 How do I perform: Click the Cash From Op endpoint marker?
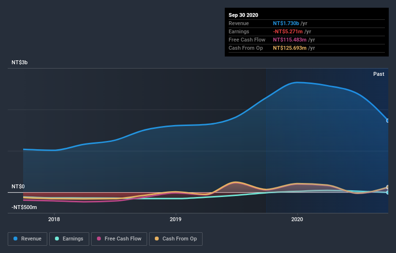[x=388, y=187]
